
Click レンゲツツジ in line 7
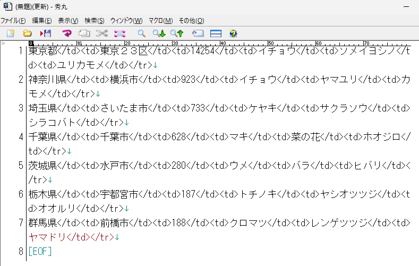click(x=339, y=222)
